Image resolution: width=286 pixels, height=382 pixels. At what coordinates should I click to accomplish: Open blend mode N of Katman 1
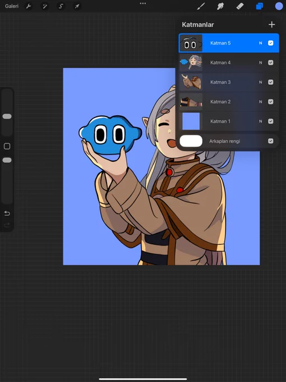(260, 121)
